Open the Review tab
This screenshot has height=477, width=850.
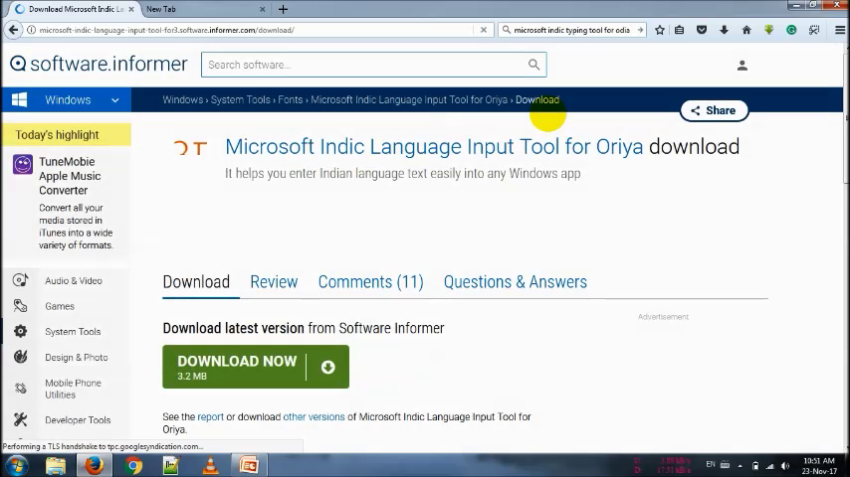274,281
